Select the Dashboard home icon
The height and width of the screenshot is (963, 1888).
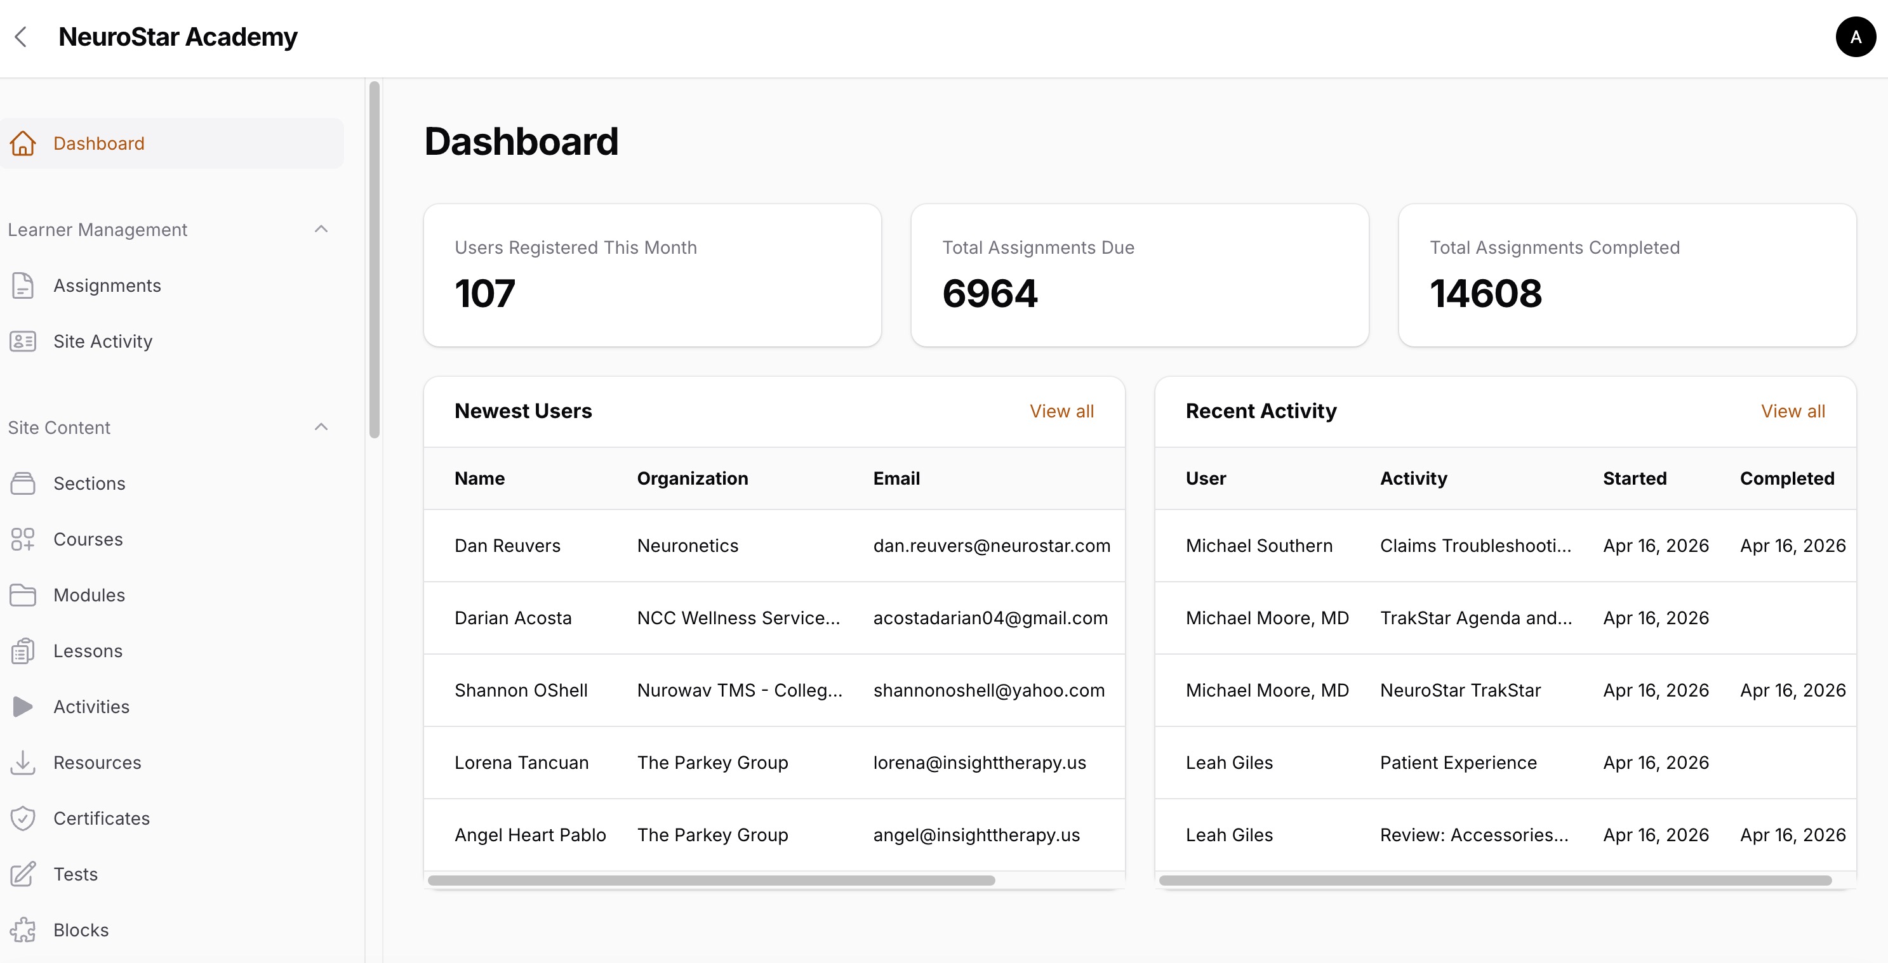pyautogui.click(x=23, y=143)
